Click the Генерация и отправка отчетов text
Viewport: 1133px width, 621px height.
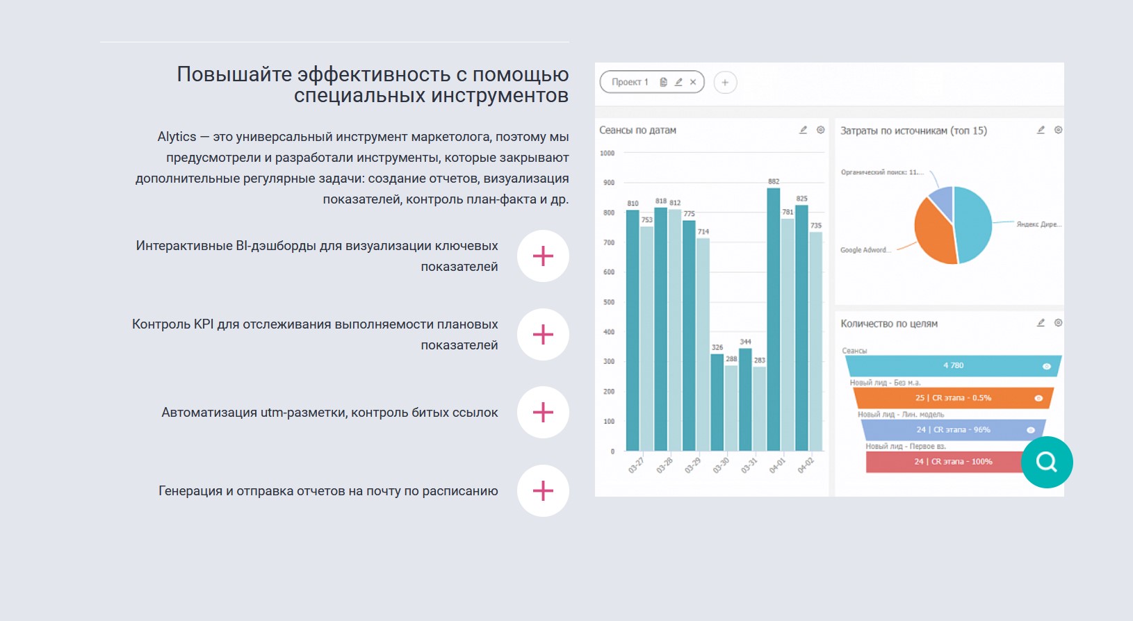point(328,491)
